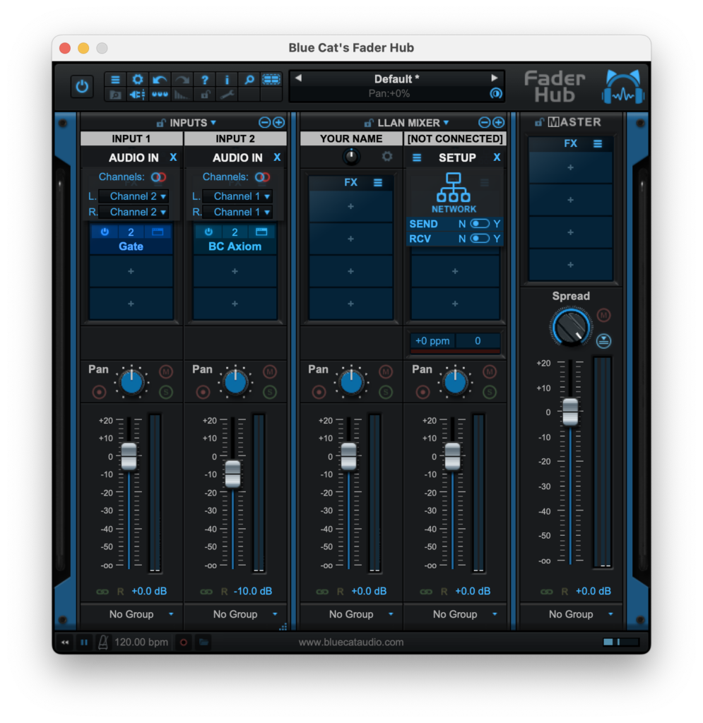Image resolution: width=703 pixels, height=723 pixels.
Task: Add plugin in slot below Gate
Action: coord(131,271)
